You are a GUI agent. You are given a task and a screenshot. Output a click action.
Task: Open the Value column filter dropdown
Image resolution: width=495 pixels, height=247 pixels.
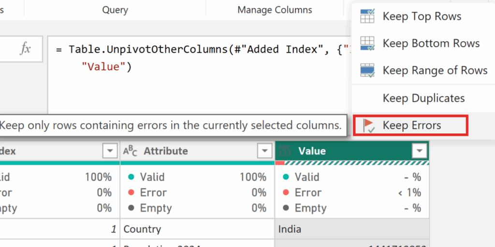pos(419,151)
